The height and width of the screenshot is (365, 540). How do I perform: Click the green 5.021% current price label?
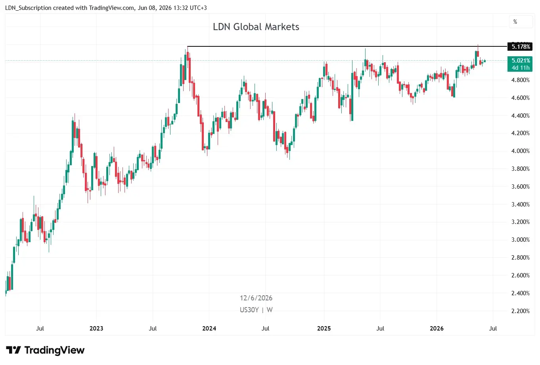point(520,64)
